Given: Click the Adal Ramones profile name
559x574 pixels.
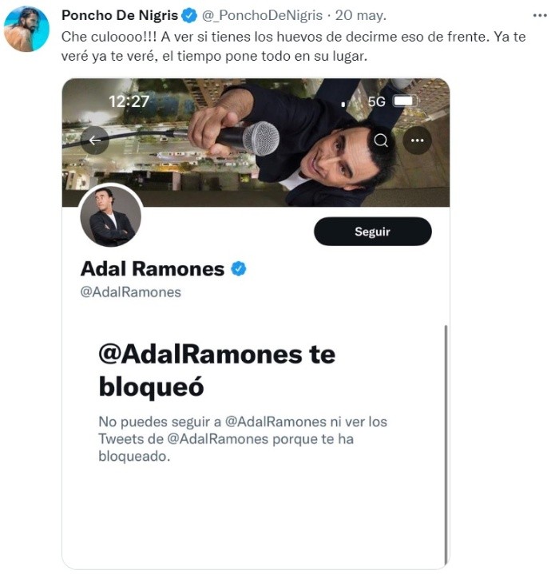Looking at the screenshot, I should (x=153, y=269).
